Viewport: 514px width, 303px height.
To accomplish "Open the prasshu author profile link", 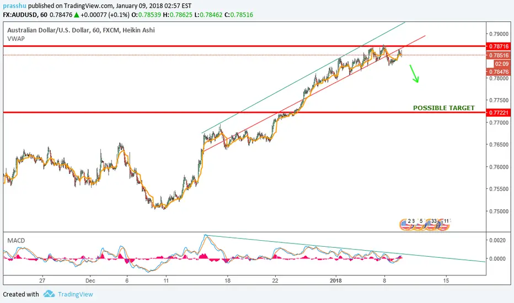I will coord(14,6).
